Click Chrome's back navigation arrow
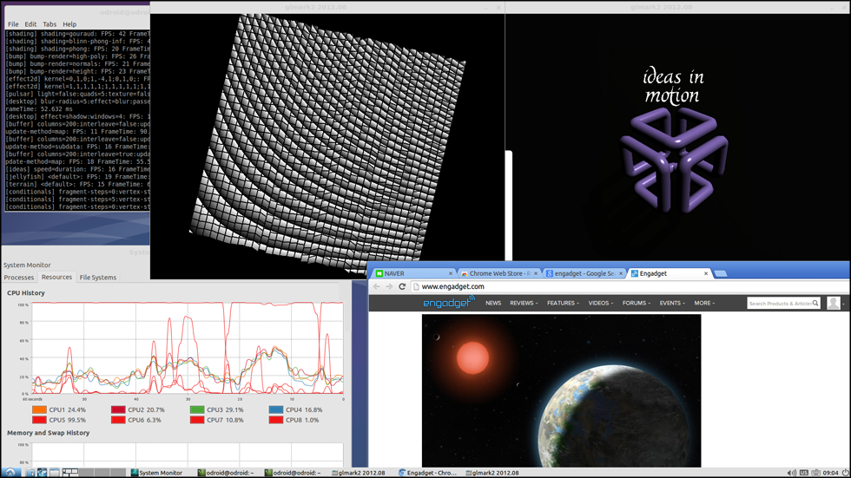 point(376,286)
